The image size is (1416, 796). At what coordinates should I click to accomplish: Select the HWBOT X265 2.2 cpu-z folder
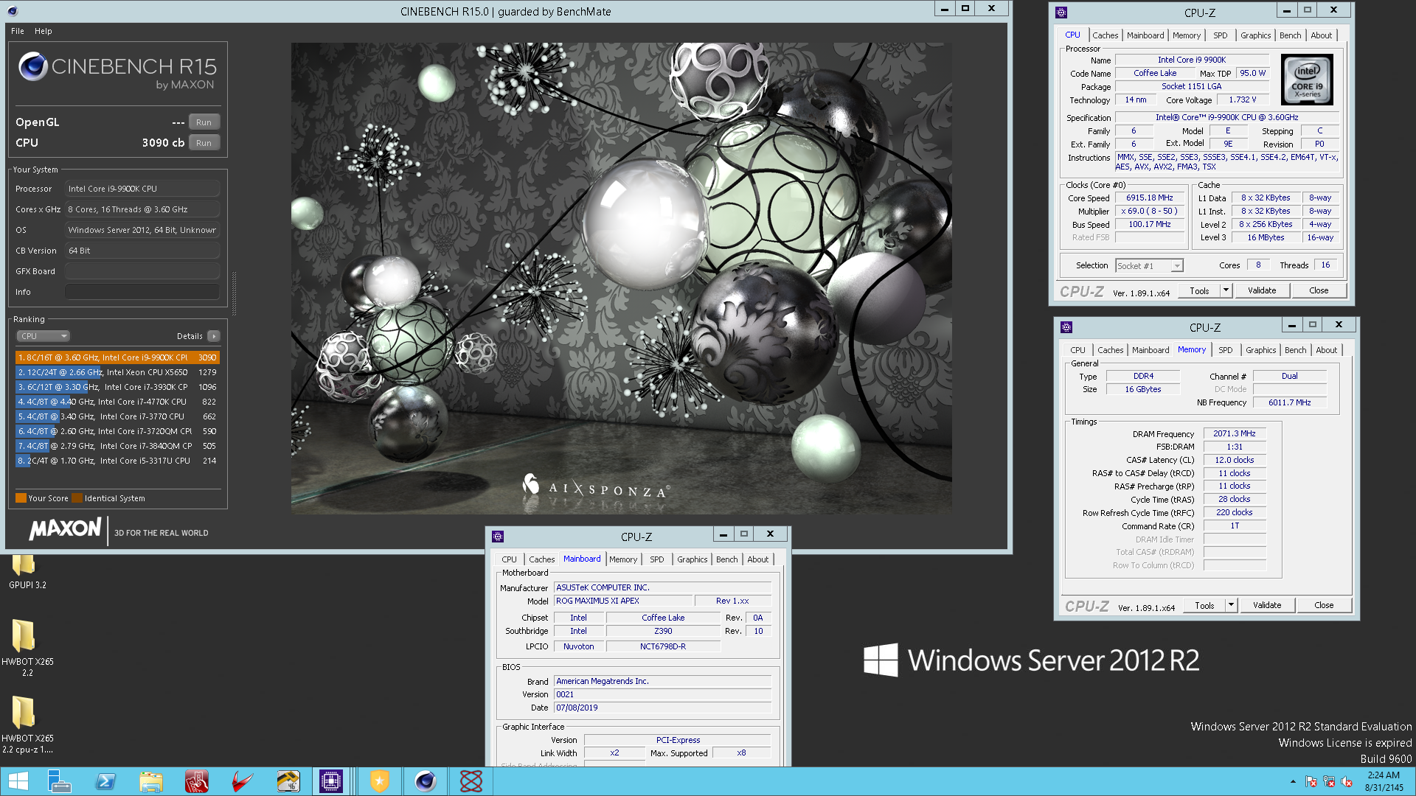coord(27,725)
